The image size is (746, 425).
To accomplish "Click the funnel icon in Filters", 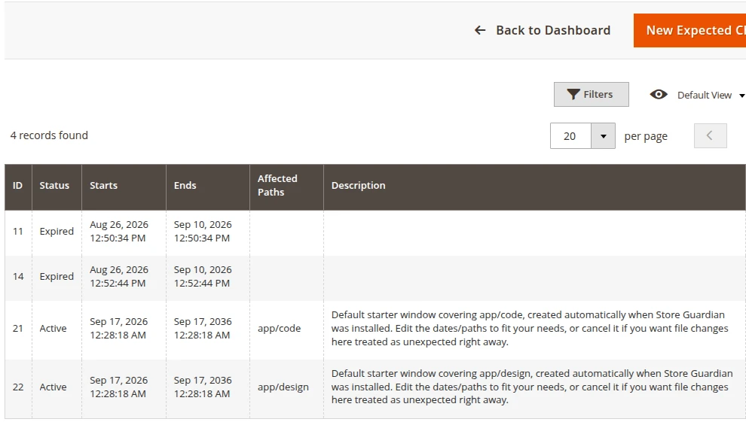I will pyautogui.click(x=573, y=95).
